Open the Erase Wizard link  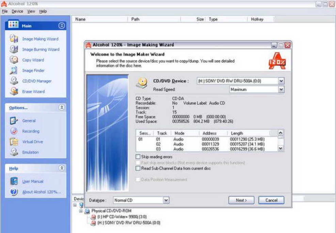tap(33, 92)
